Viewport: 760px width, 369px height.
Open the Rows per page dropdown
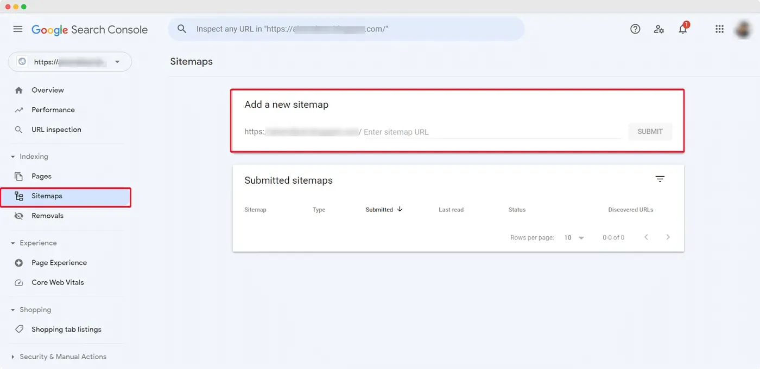pos(574,237)
